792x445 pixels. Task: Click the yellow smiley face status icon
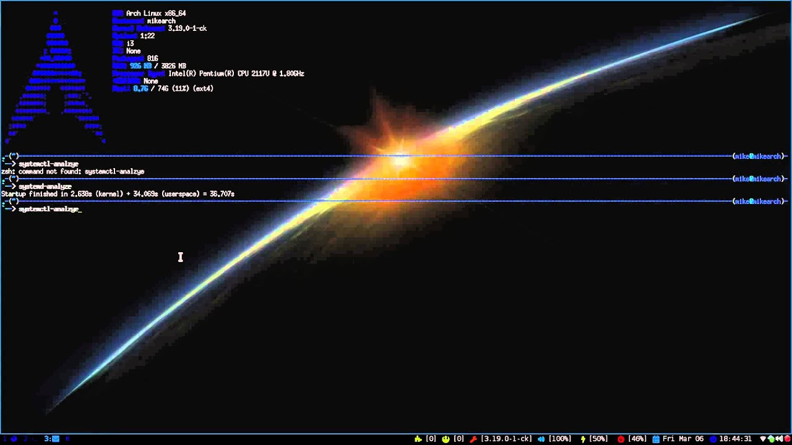(x=445, y=439)
